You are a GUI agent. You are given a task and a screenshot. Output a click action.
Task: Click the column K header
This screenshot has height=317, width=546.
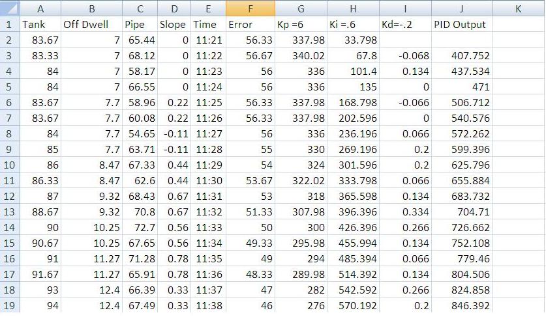(x=518, y=8)
